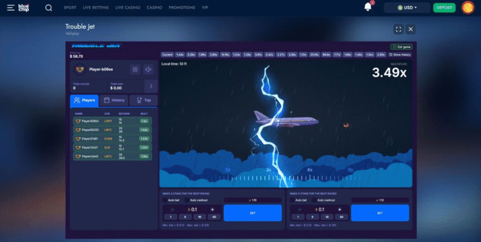This screenshot has width=481, height=242.
Task: Select quick stake 50 in right panel
Action: pos(342,217)
